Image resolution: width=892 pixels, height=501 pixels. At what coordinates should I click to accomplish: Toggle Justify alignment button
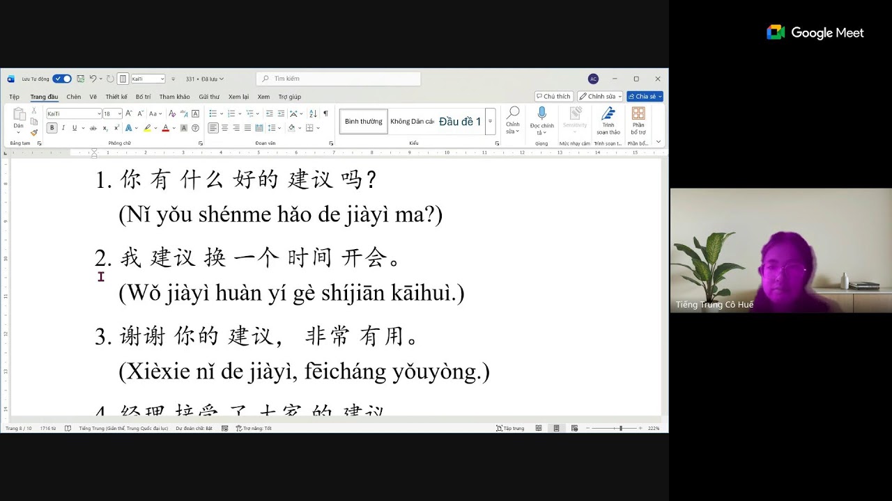click(247, 128)
